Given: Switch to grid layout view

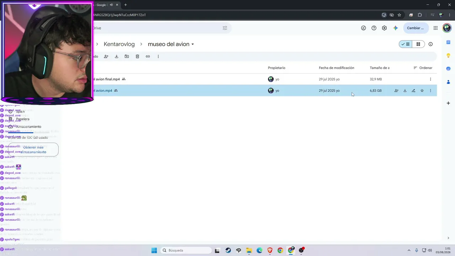Looking at the screenshot, I should pos(418,44).
